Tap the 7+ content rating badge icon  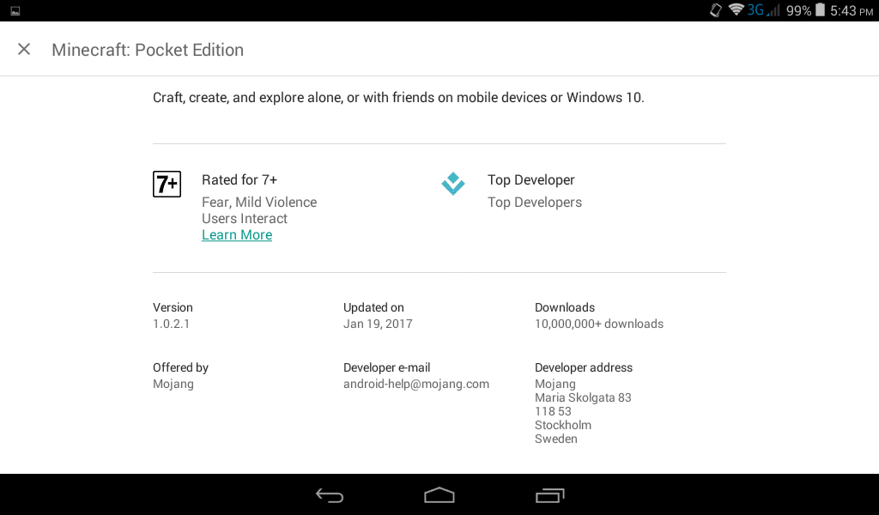[167, 184]
